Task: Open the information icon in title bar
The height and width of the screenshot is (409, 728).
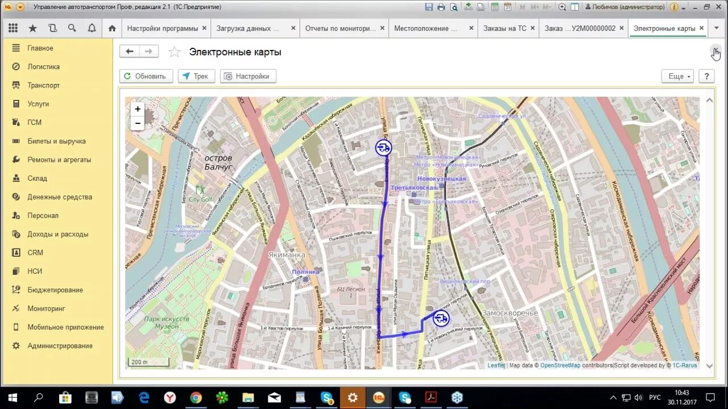Action: pos(674,7)
